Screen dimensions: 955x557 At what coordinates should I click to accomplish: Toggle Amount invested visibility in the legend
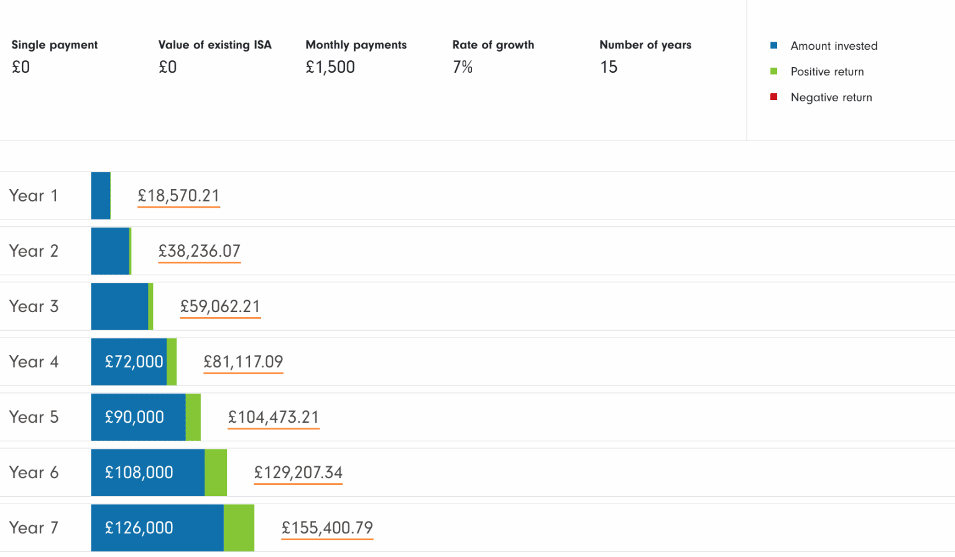(833, 45)
